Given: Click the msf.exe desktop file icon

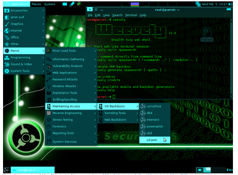Looking at the screenshot, I should (x=207, y=34).
